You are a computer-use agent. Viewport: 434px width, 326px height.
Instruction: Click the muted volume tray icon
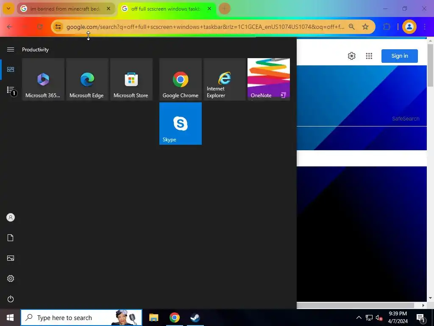[x=379, y=318]
